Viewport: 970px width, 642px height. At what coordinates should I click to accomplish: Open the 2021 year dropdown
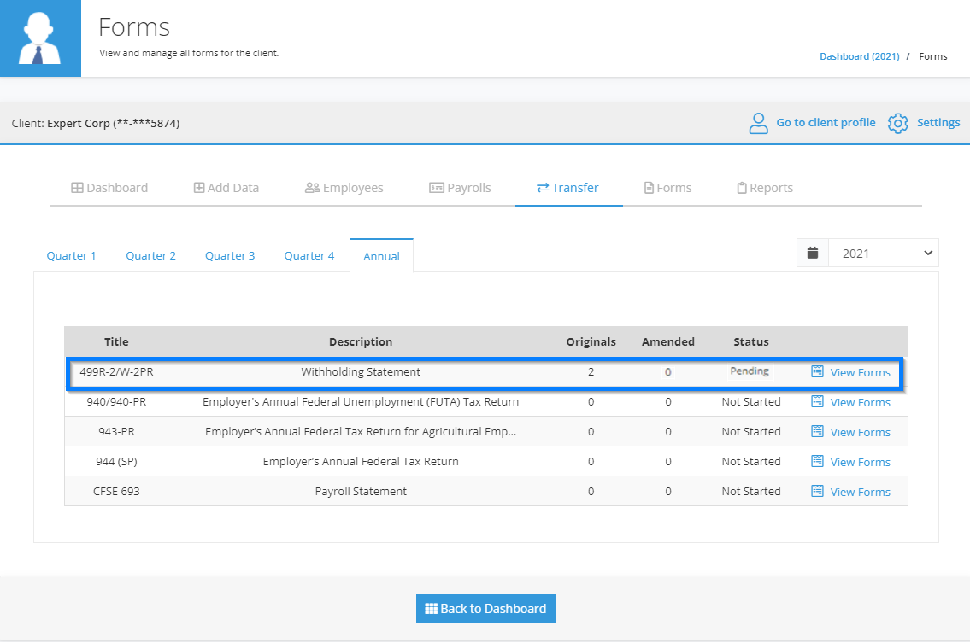(884, 254)
